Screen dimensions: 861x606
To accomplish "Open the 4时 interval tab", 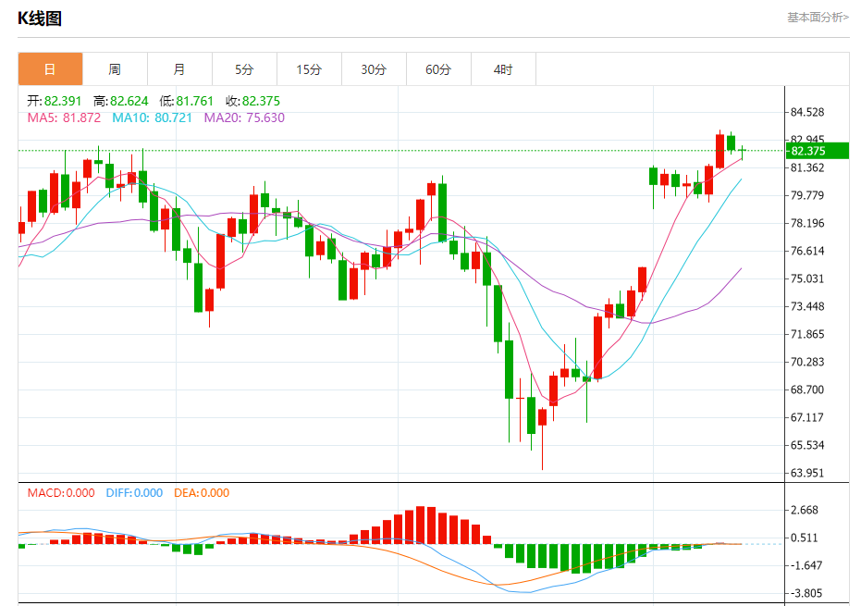I will point(503,69).
